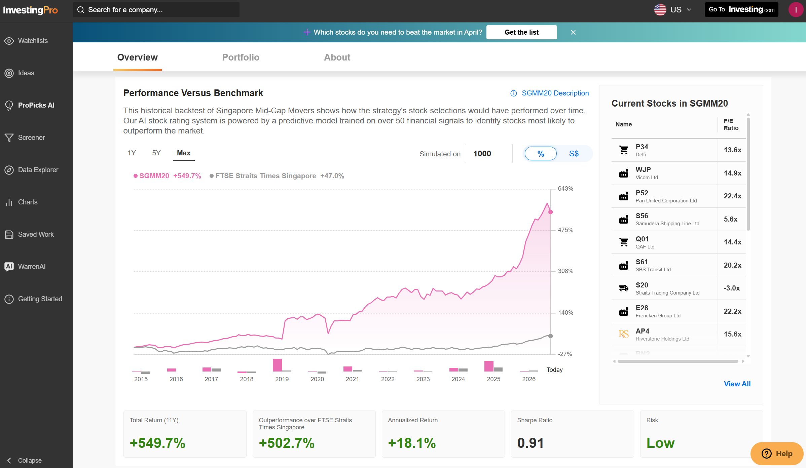Open Watchlists eye icon in sidebar
The height and width of the screenshot is (468, 806).
pyautogui.click(x=9, y=41)
